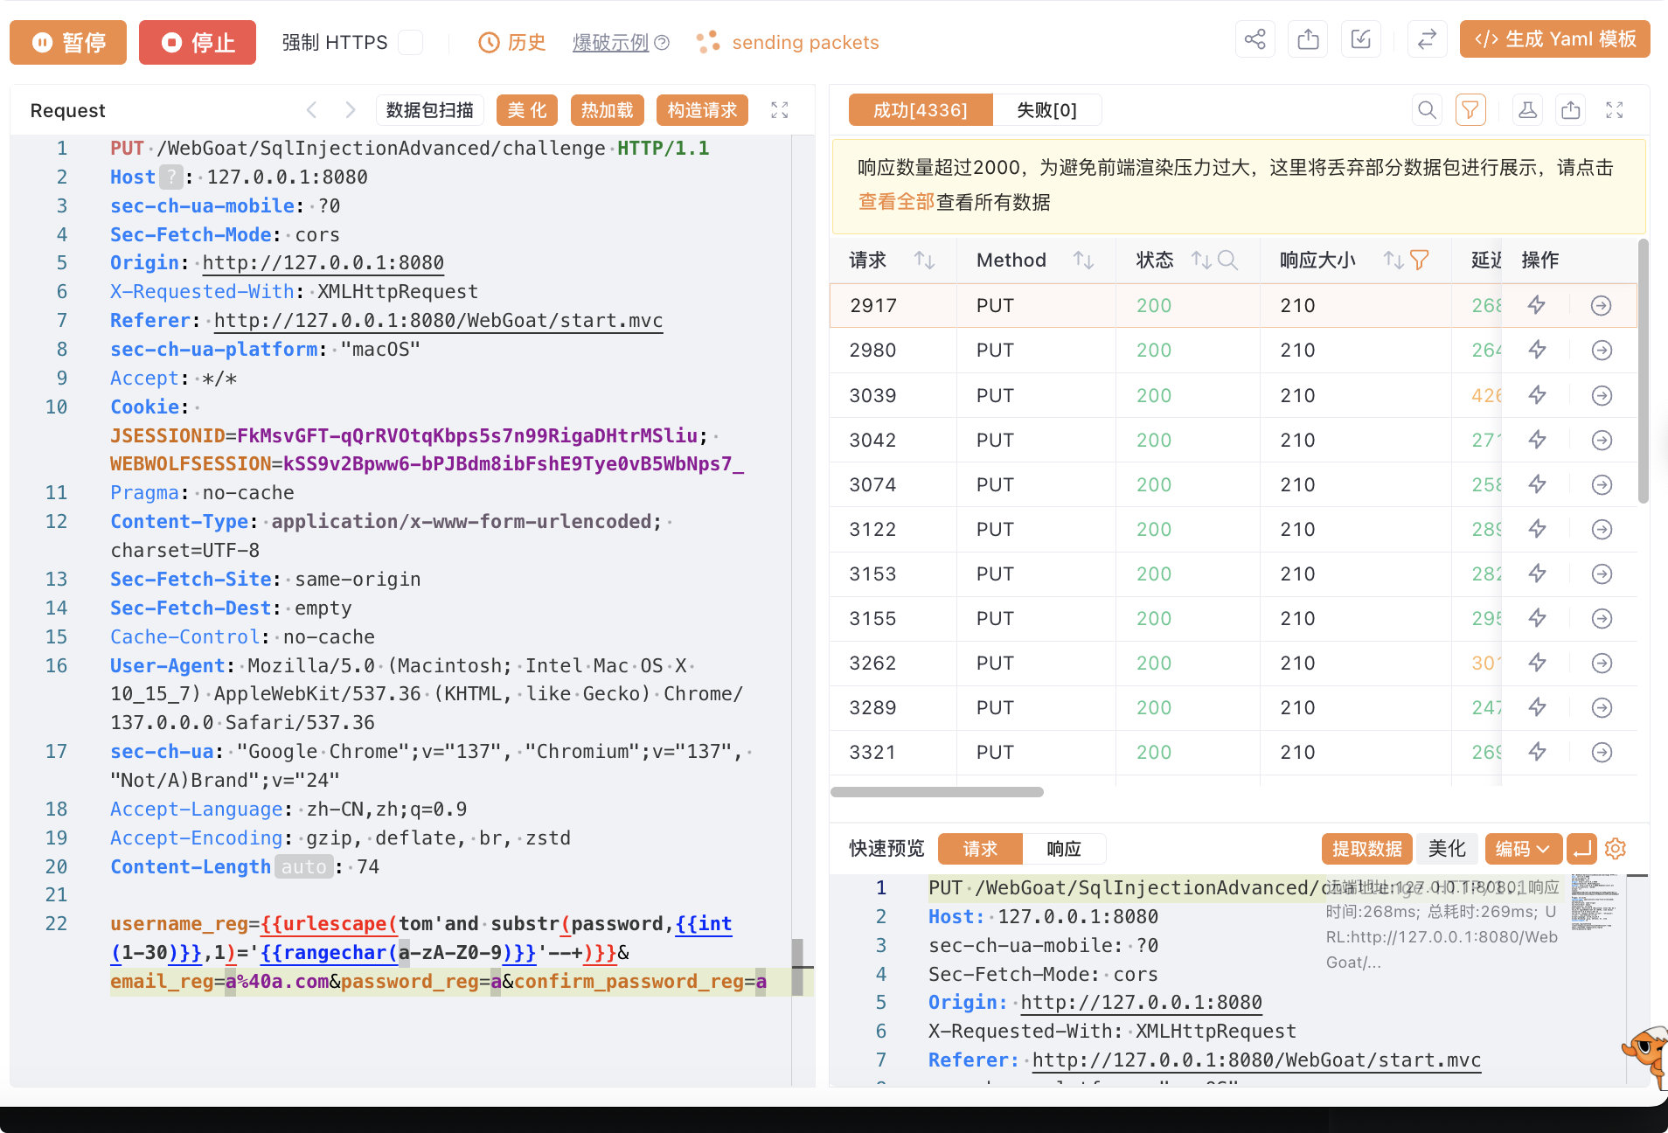
Task: Click the 停止 stop button
Action: (198, 42)
